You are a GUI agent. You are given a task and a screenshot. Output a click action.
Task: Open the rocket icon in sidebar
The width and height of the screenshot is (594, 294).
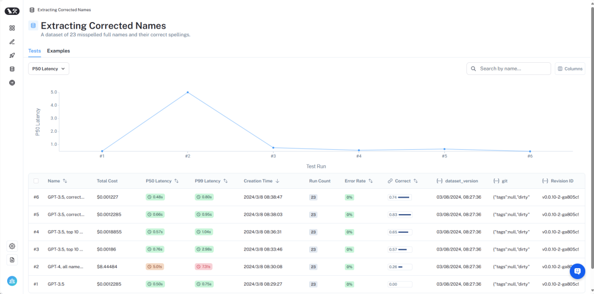click(x=12, y=56)
